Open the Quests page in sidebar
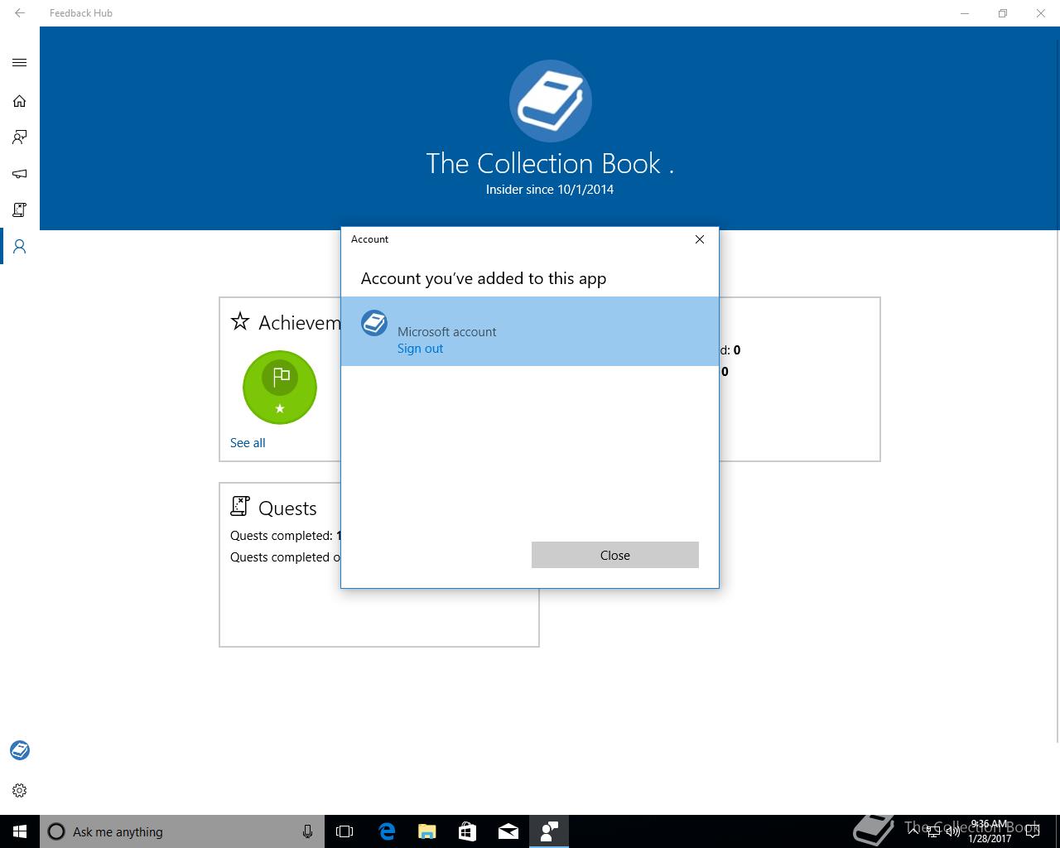Viewport: 1060px width, 848px height. 20,210
